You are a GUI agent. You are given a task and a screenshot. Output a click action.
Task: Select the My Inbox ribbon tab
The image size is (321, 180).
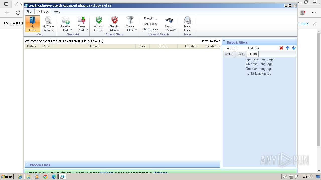(x=43, y=12)
